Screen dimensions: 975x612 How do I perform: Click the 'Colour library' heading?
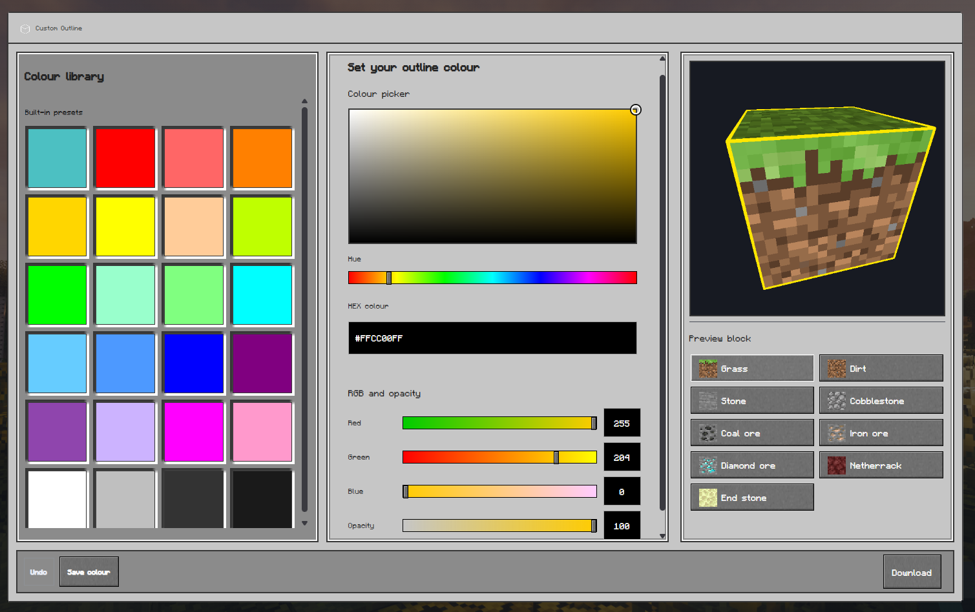(64, 76)
